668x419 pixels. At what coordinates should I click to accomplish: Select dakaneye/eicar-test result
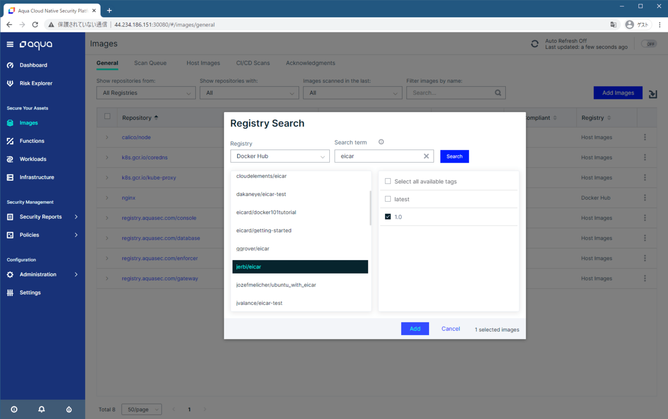click(261, 194)
